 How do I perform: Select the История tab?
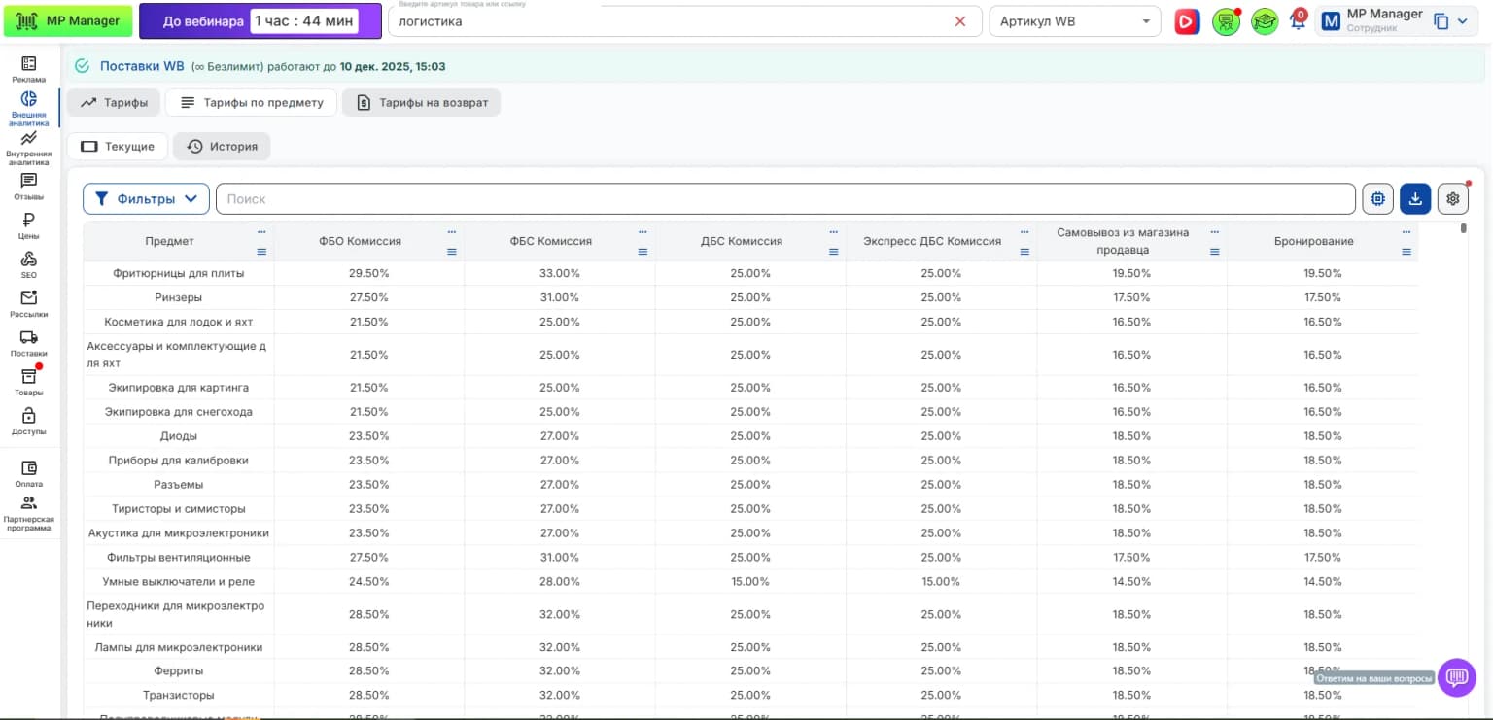point(222,146)
